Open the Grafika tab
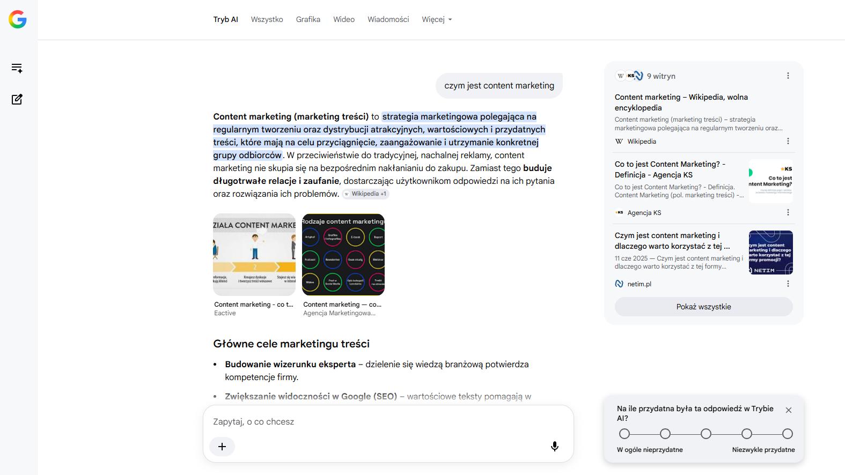The height and width of the screenshot is (475, 845). click(308, 19)
